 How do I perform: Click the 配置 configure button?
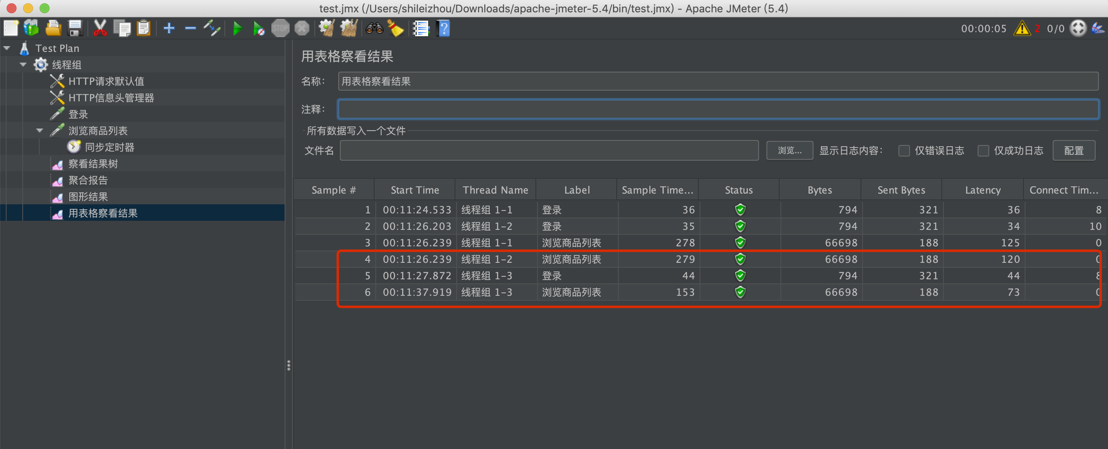1074,151
